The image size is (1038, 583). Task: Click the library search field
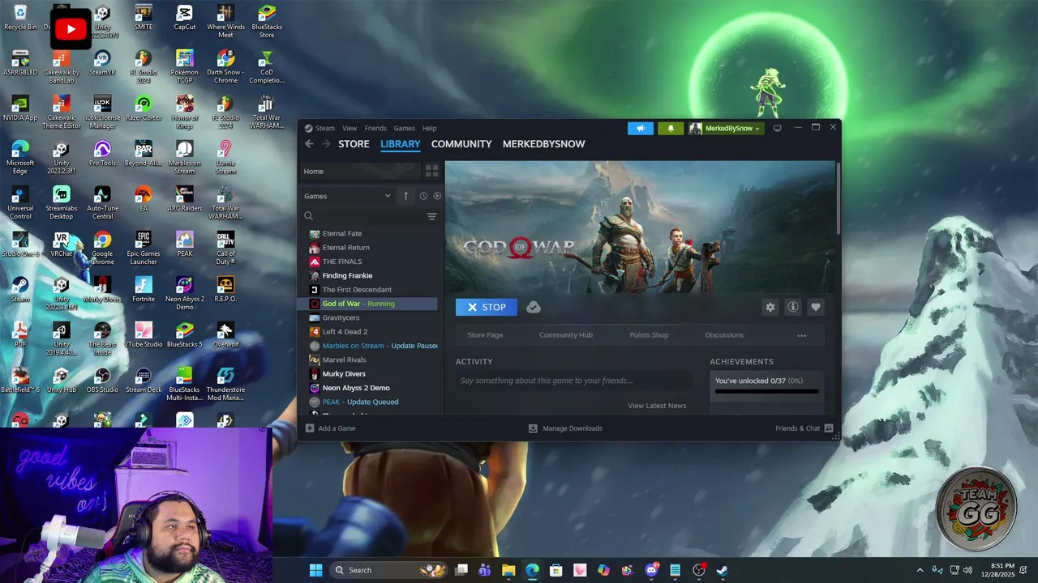(363, 216)
